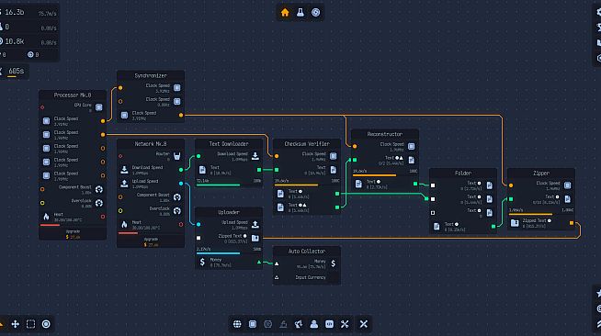The height and width of the screenshot is (336, 601).
Task: Click the Text file icon in Text Downloader
Action: tap(202, 170)
